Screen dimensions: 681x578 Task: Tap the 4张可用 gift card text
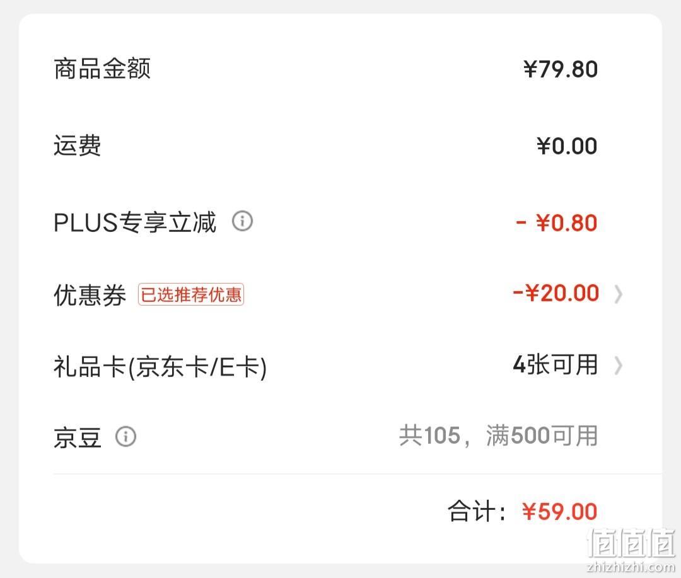pyautogui.click(x=556, y=364)
